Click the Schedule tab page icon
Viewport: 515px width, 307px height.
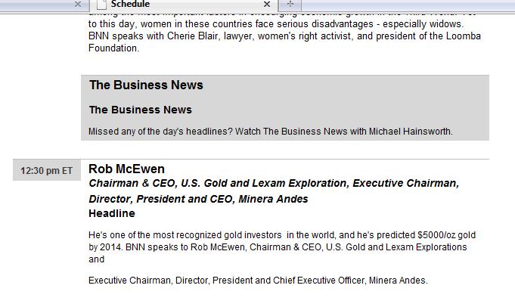(x=101, y=5)
